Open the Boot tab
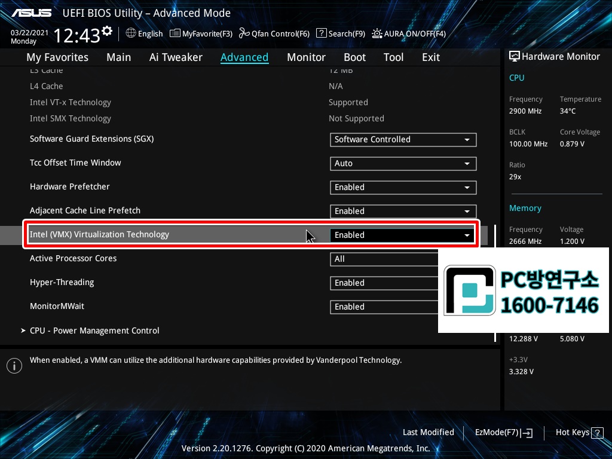 click(x=355, y=57)
